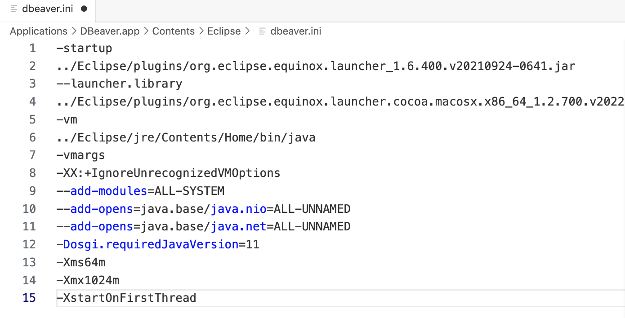Click line number 11 in gutter
This screenshot has width=625, height=318.
coord(29,226)
